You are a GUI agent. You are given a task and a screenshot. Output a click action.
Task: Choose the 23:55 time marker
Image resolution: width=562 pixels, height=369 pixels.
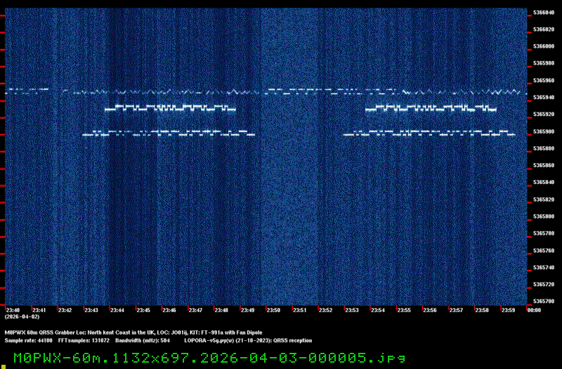tap(404, 310)
